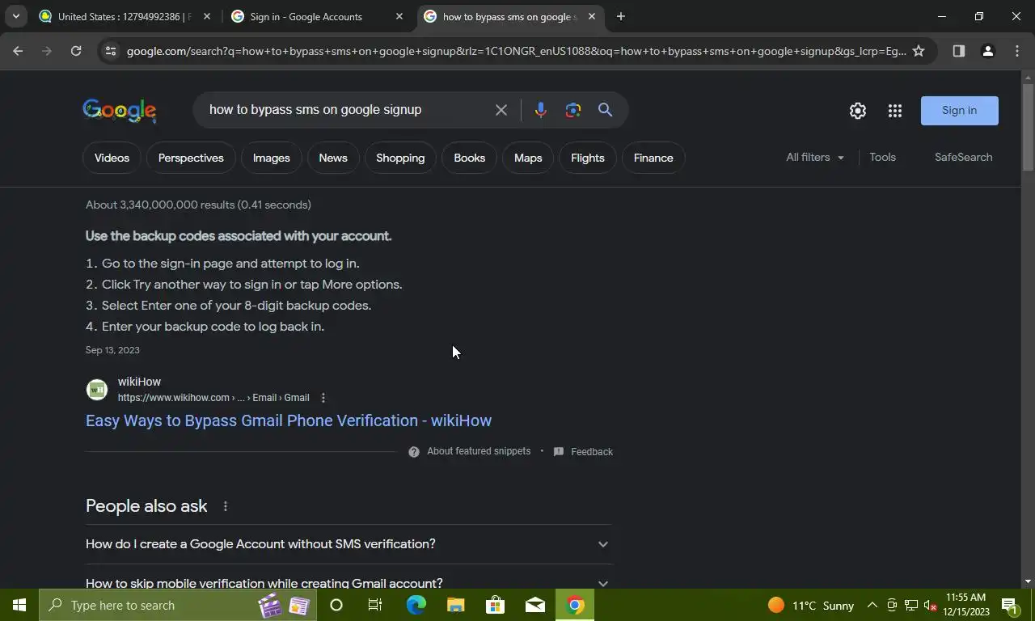Viewport: 1035px width, 621px height.
Task: Open Microsoft Store from the taskbar
Action: 495,605
